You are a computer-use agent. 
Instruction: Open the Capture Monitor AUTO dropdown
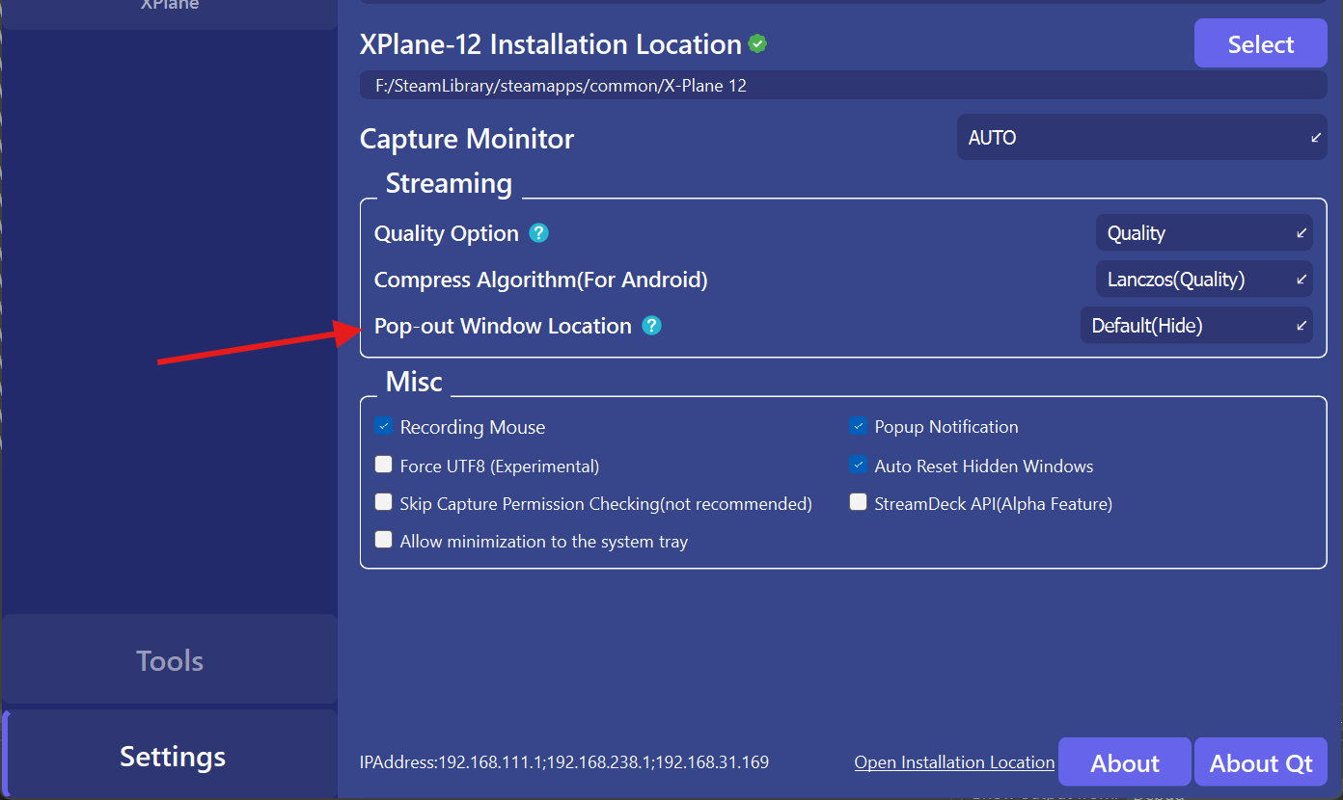click(1141, 138)
